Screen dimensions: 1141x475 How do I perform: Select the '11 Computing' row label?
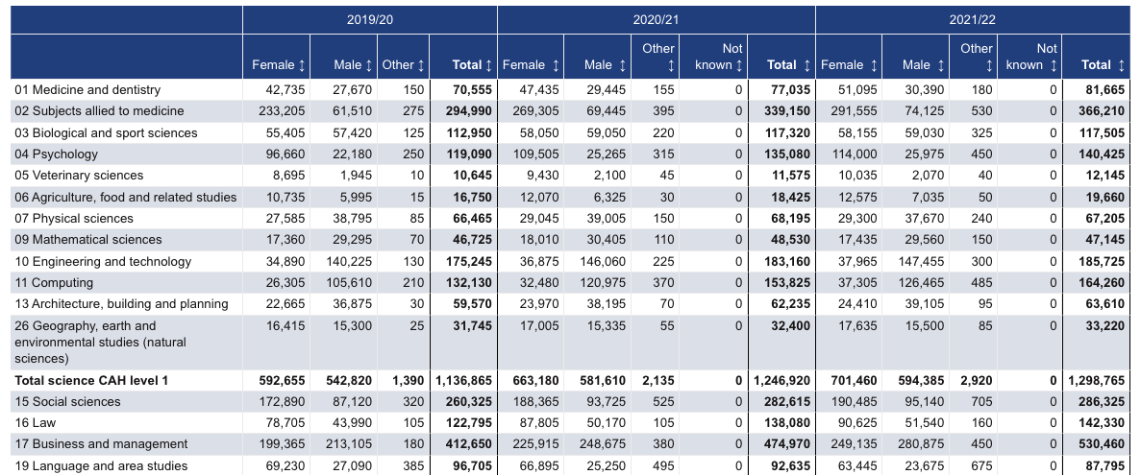pyautogui.click(x=54, y=282)
